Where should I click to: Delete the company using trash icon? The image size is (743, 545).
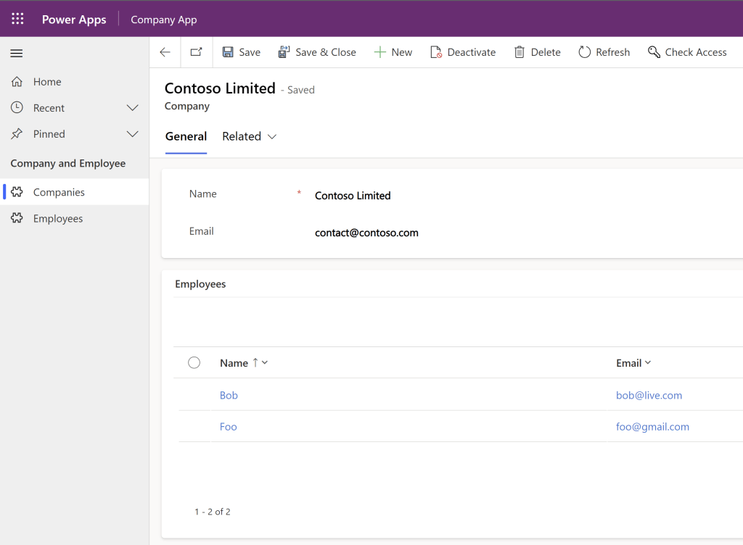pos(537,52)
